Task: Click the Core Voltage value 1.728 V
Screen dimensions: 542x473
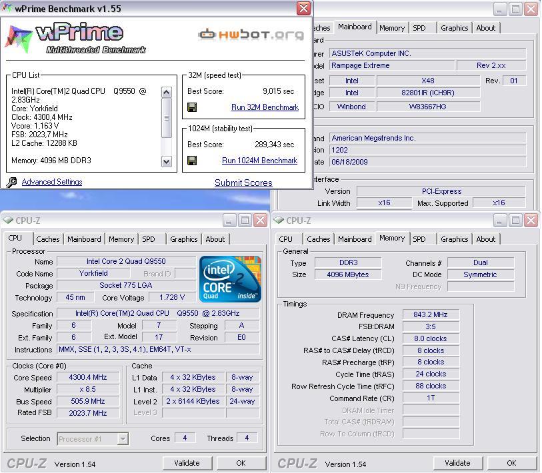Action: tap(172, 298)
